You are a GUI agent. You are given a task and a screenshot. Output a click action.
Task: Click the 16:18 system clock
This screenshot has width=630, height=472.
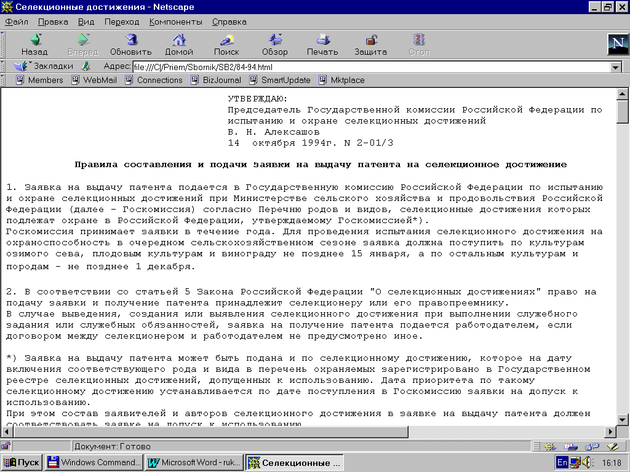(x=612, y=463)
